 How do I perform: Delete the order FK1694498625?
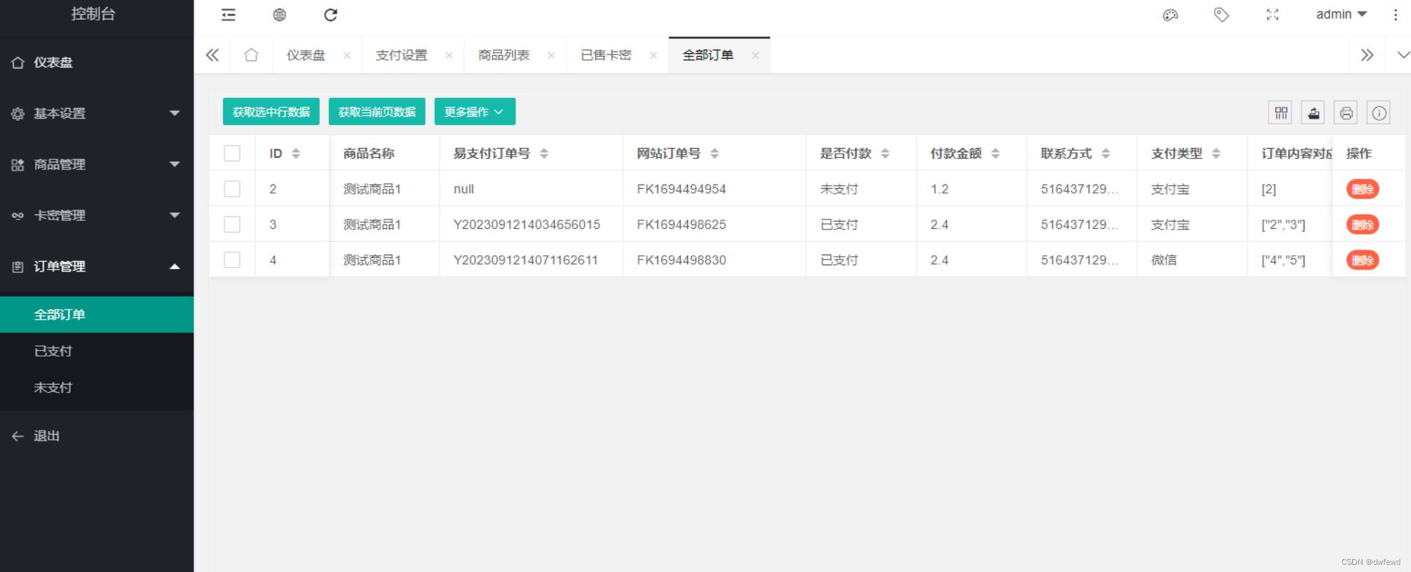pyautogui.click(x=1363, y=225)
